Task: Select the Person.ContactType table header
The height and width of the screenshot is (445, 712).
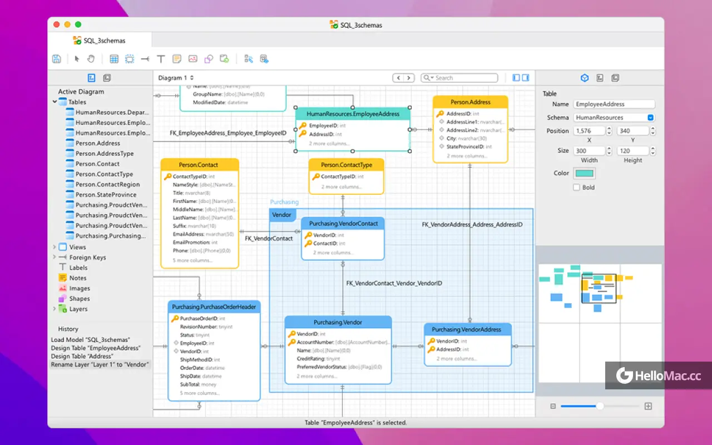Action: (347, 165)
